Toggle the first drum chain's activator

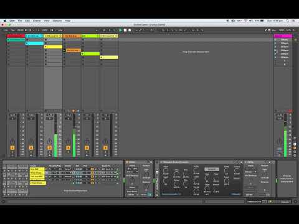[92, 169]
